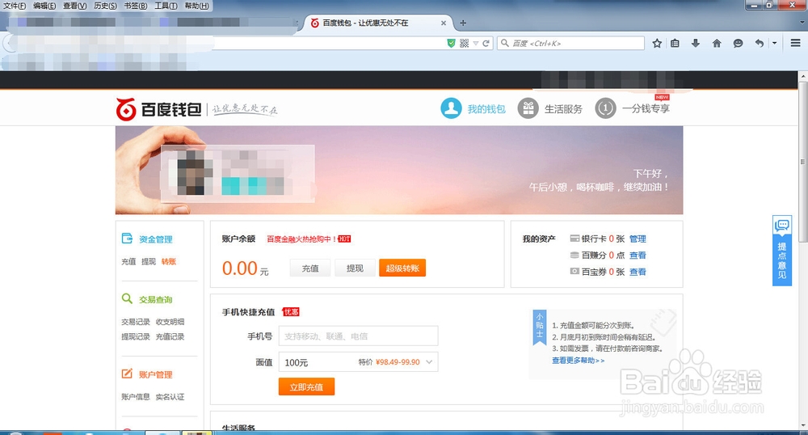The width and height of the screenshot is (808, 435).
Task: Click the 生活服务 gift icon
Action: click(x=528, y=108)
